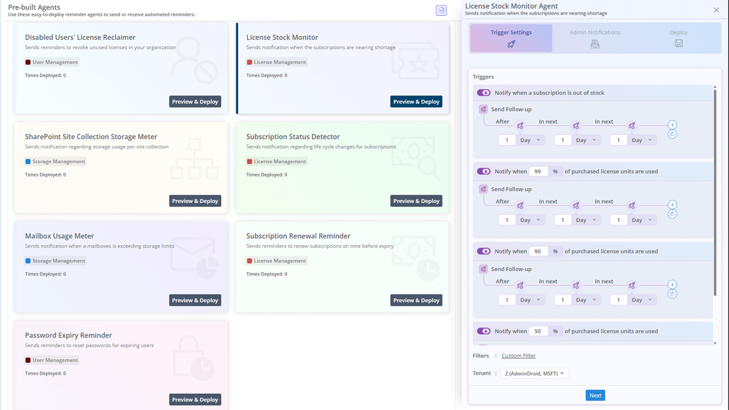Screen dimensions: 729x410
Task: Open the Custom Filter link
Action: [518, 356]
